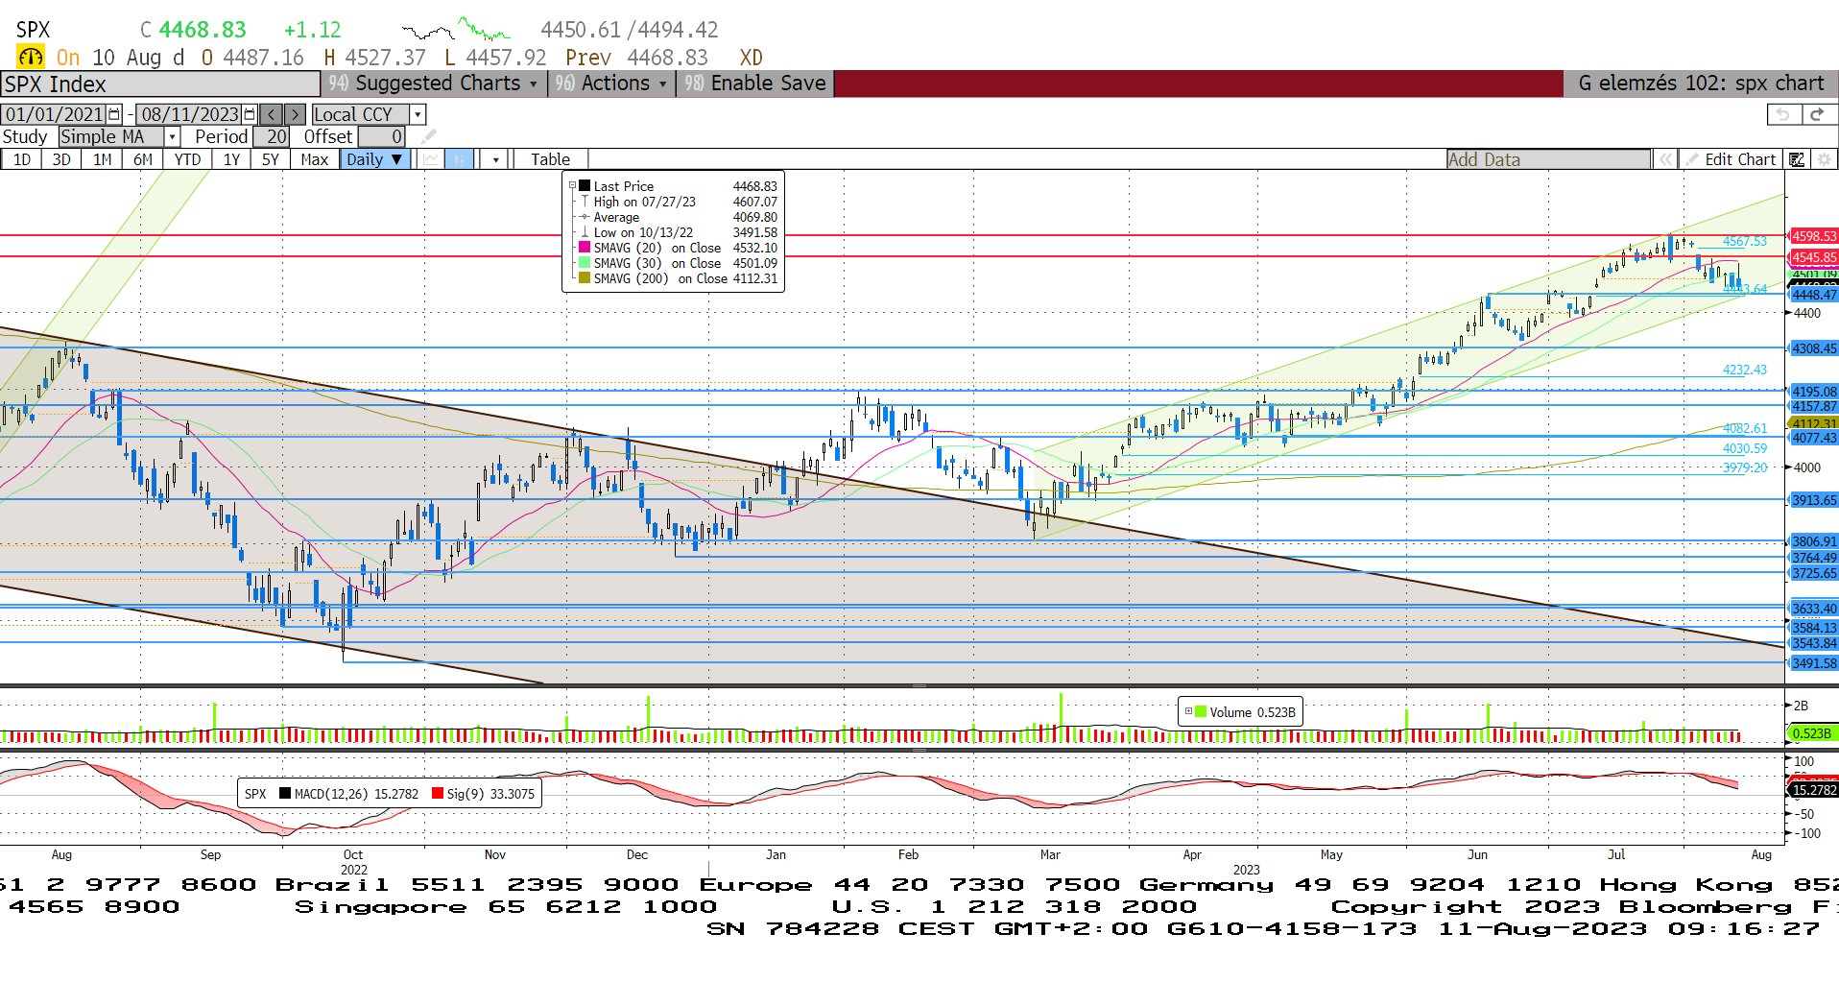Select the 5Y range tab

tap(271, 159)
